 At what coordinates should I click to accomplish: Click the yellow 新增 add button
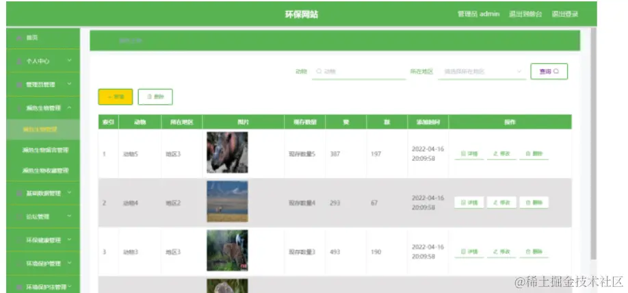(116, 97)
